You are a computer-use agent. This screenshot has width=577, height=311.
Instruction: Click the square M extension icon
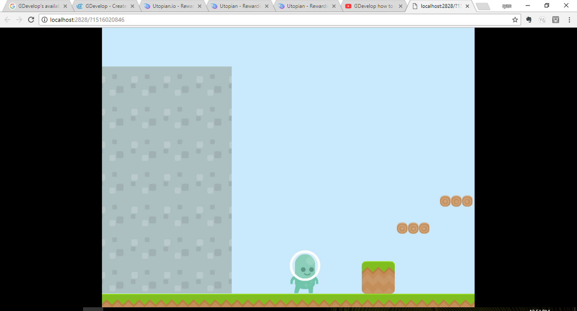[x=555, y=19]
